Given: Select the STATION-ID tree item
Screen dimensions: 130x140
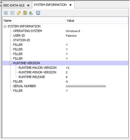Looking at the screenshot, I should [x=22, y=40].
